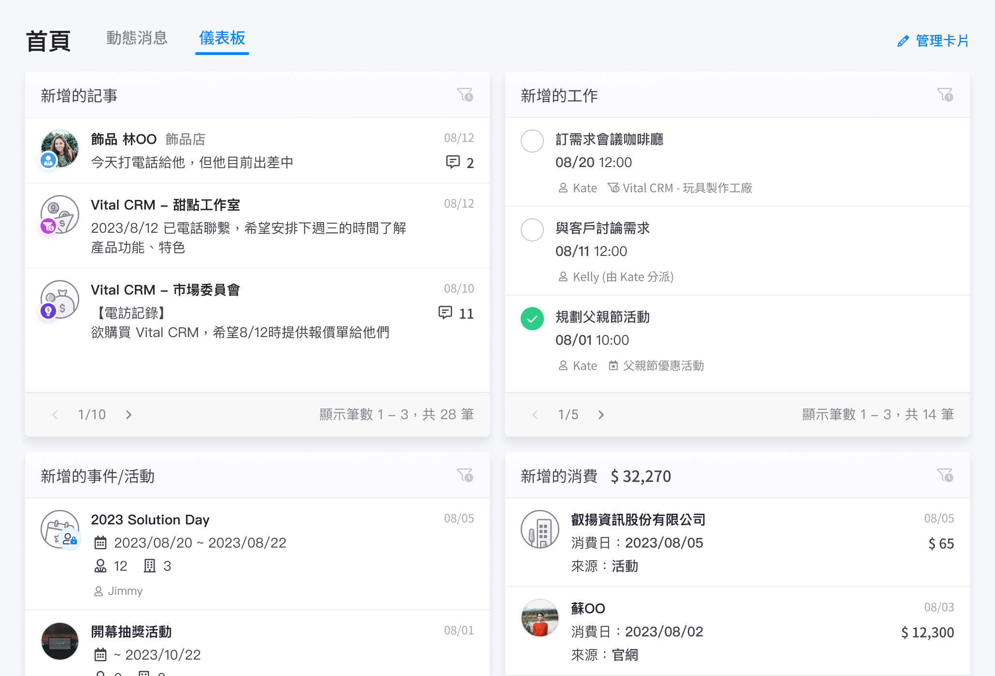This screenshot has height=676, width=995.
Task: Click the pencil icon beside 管理卡片
Action: tap(903, 41)
